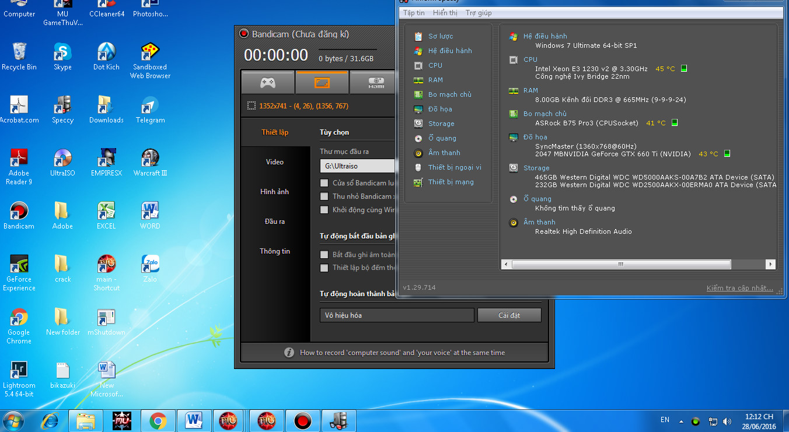Switch to the Video tab in Bandicam
The width and height of the screenshot is (789, 432).
tap(275, 162)
